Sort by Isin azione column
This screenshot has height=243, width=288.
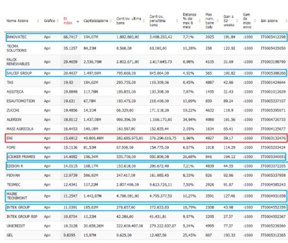coord(286,21)
